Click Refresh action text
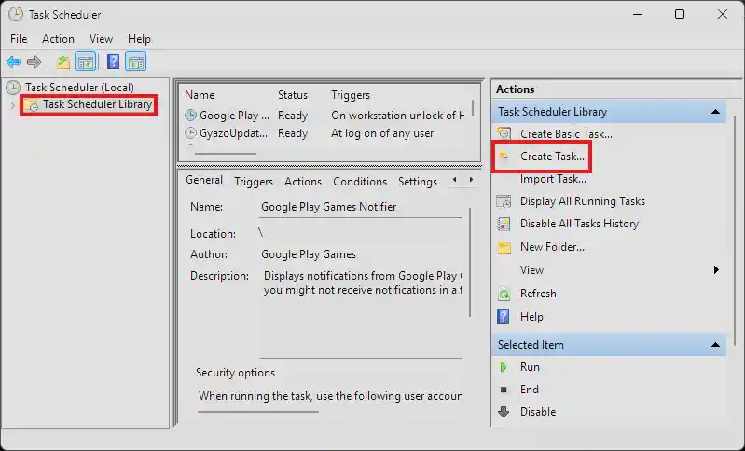745x451 pixels. [538, 294]
